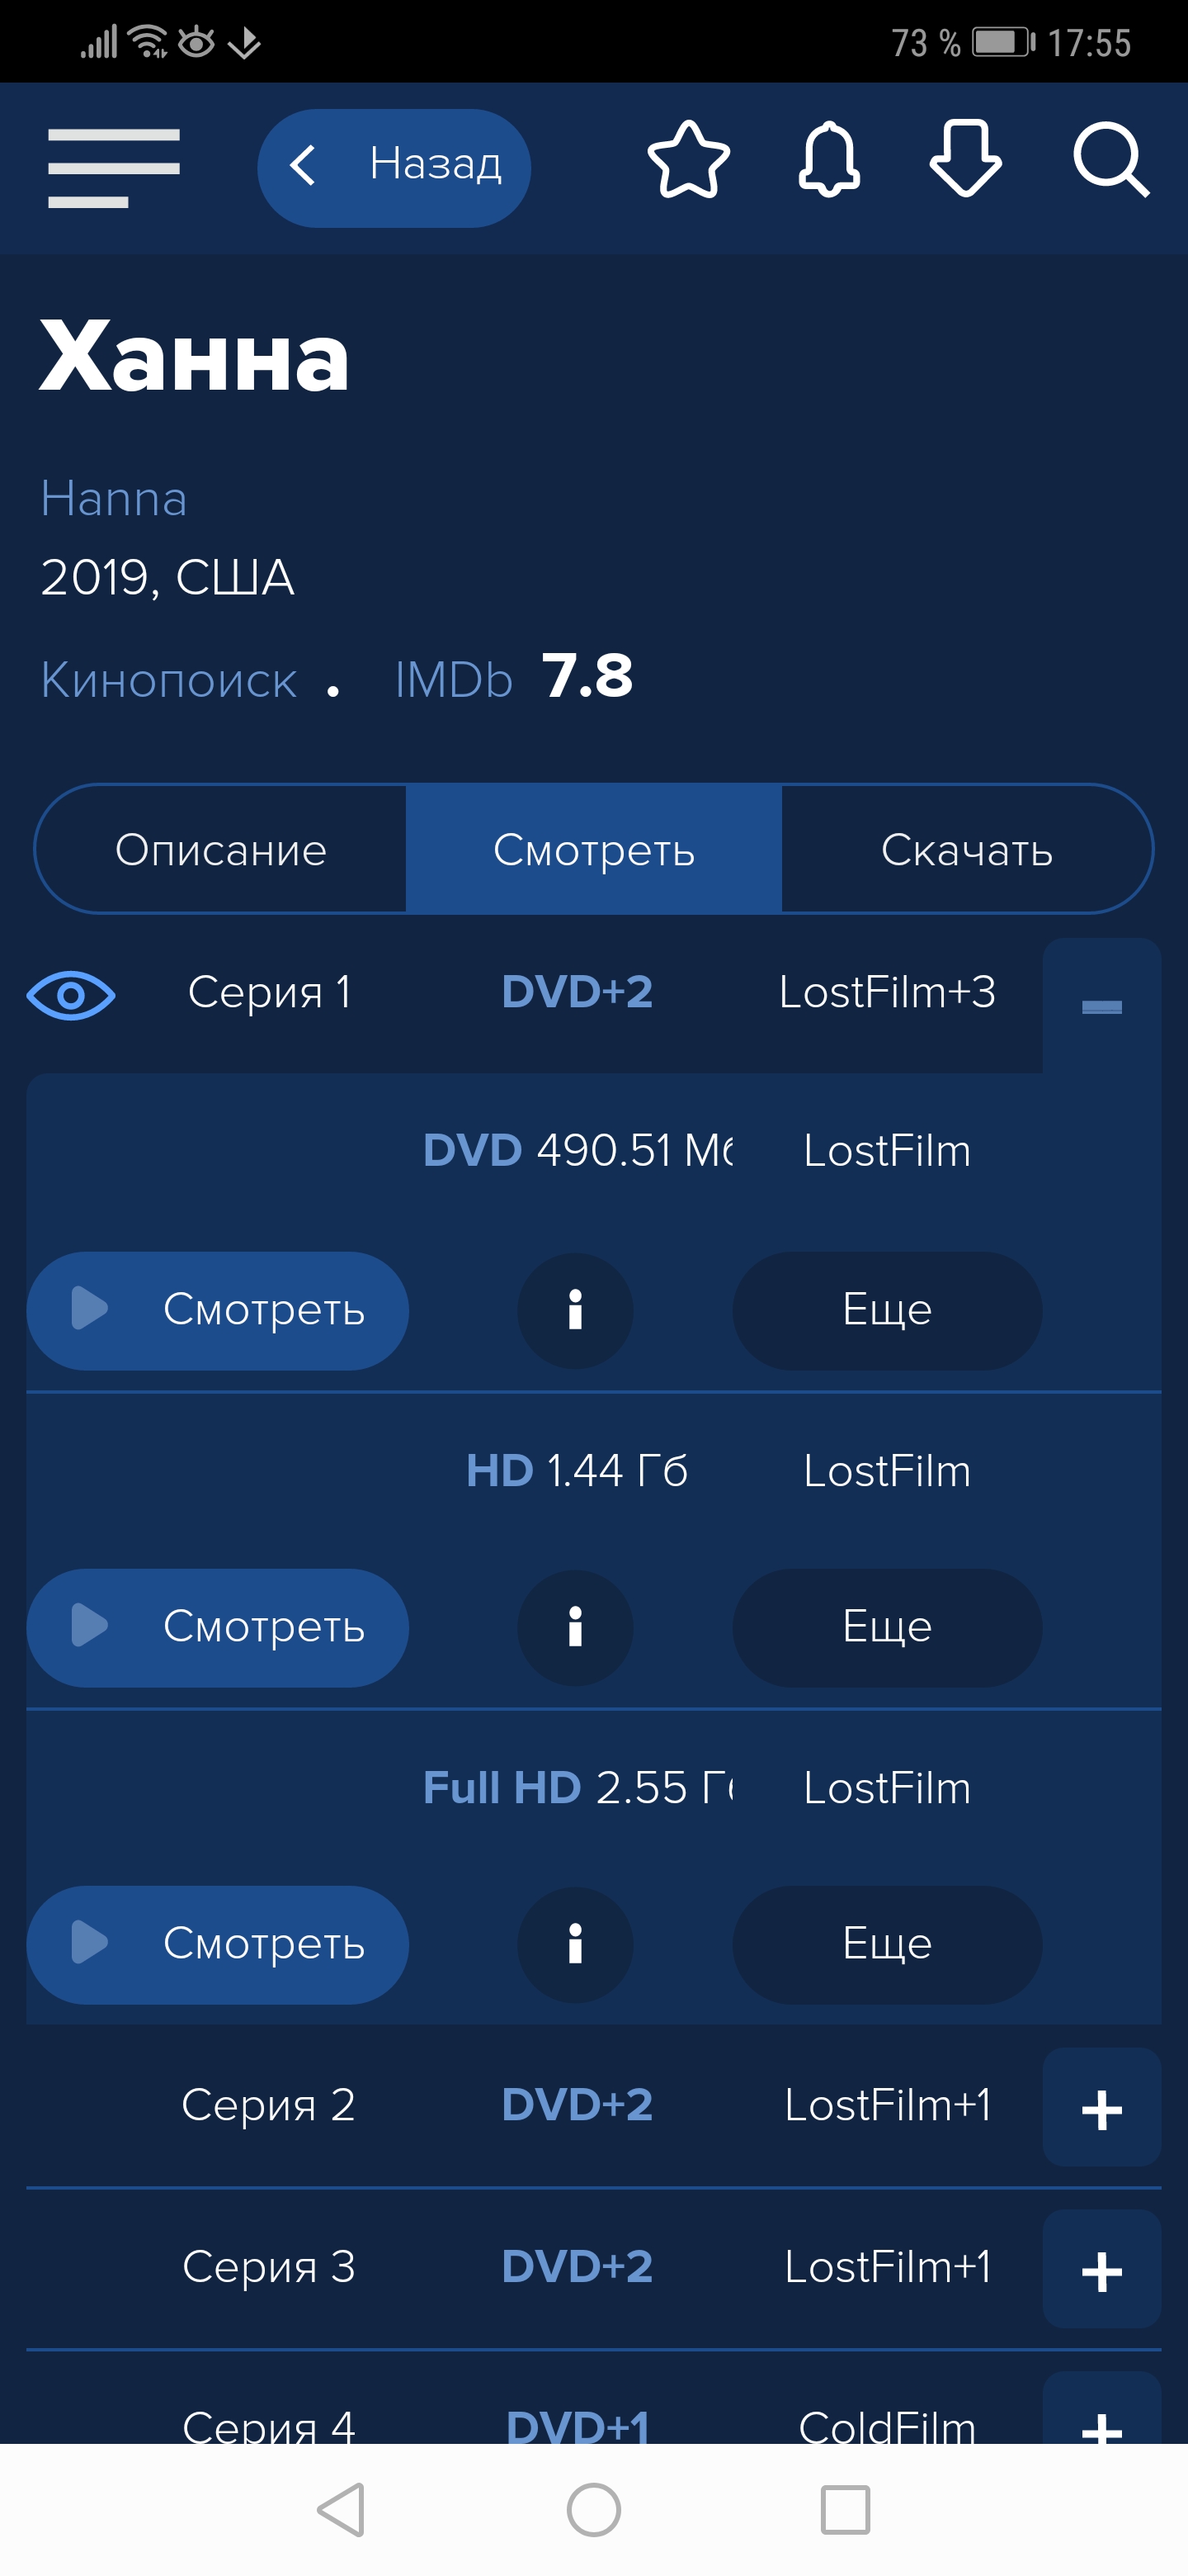
Task: Toggle watched eye for Серия 1
Action: coord(71,995)
